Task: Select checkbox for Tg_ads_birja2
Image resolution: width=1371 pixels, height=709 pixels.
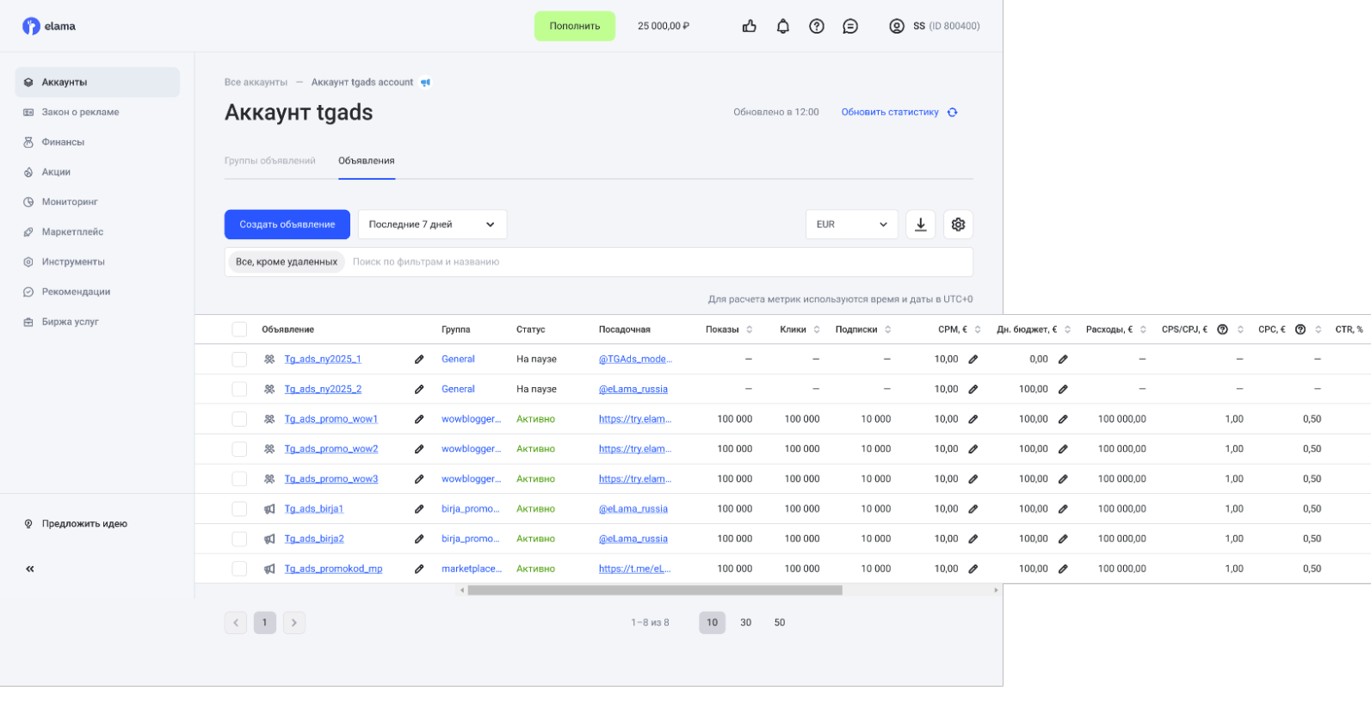Action: tap(239, 539)
